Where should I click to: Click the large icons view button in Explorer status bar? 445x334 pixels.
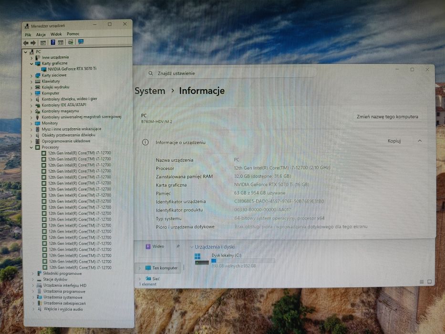(429, 282)
